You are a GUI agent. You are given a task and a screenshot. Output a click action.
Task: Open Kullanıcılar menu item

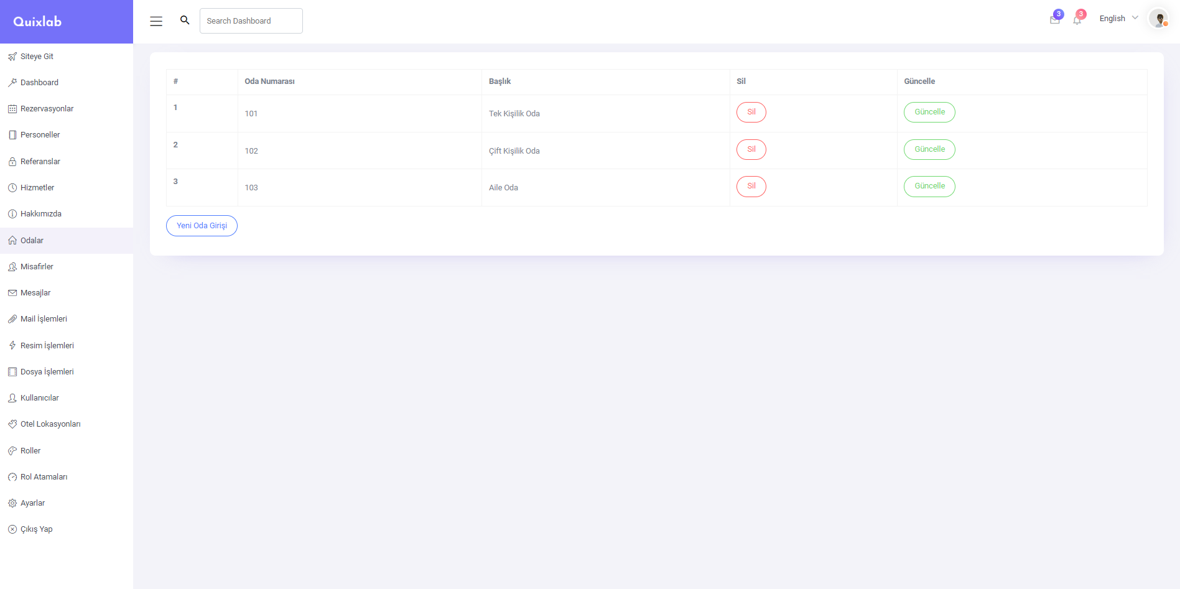(x=67, y=398)
